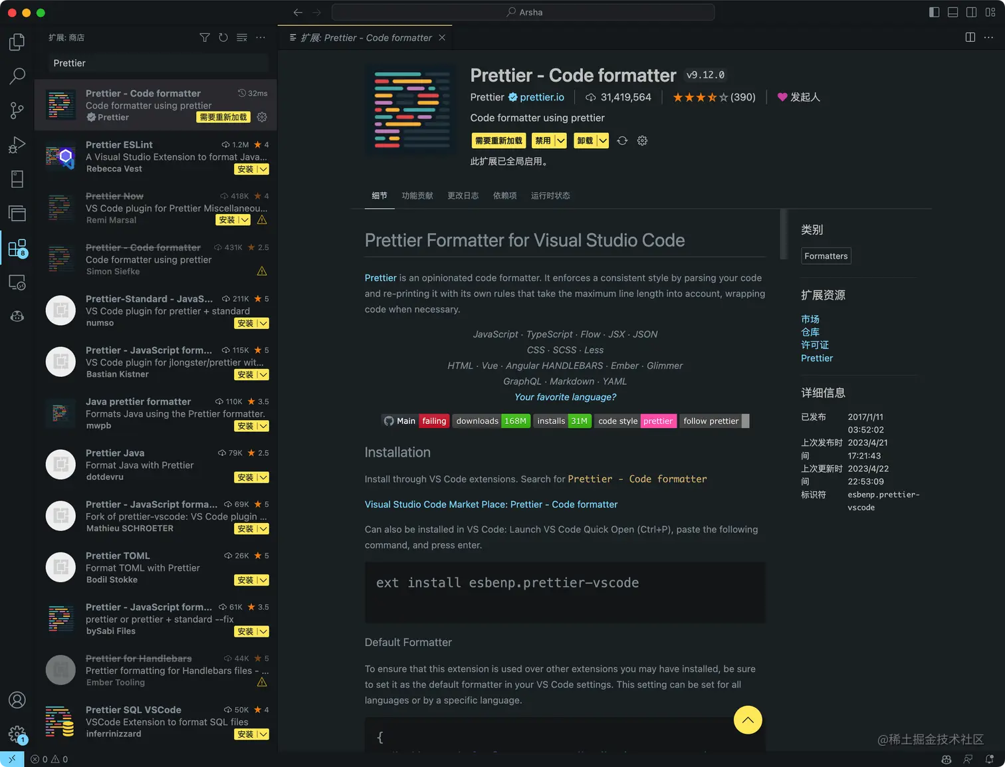
Task: Open editor more actions menu
Action: coord(989,37)
